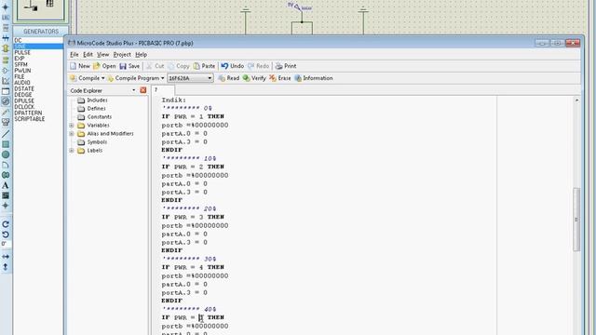Click the Compile button
The height and width of the screenshot is (335, 596).
tap(85, 78)
